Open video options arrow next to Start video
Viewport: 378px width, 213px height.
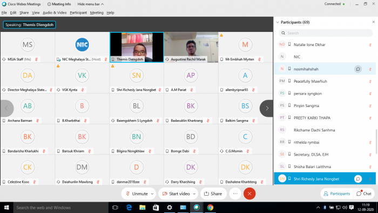(194, 194)
